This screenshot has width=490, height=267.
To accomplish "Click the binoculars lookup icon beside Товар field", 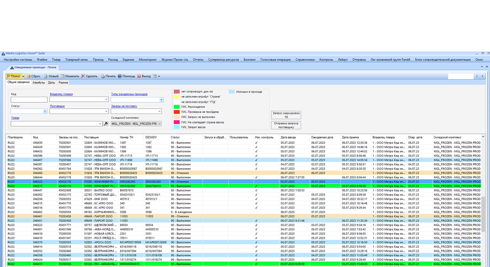I will click(106, 124).
